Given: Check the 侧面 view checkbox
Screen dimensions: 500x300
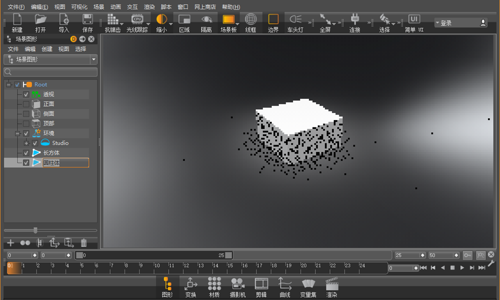Looking at the screenshot, I should coord(26,114).
